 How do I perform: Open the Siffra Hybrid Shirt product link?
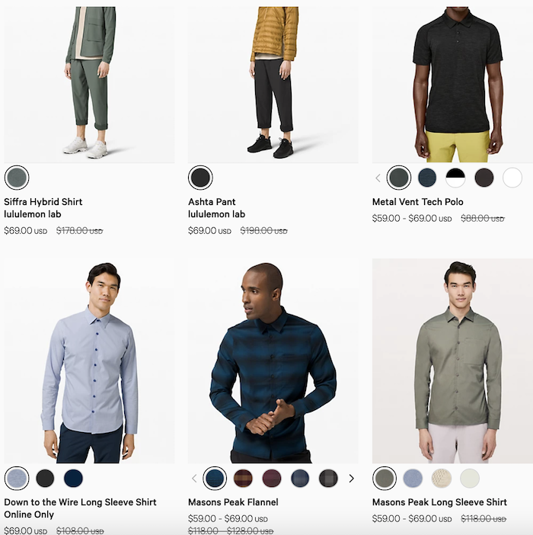coord(43,202)
